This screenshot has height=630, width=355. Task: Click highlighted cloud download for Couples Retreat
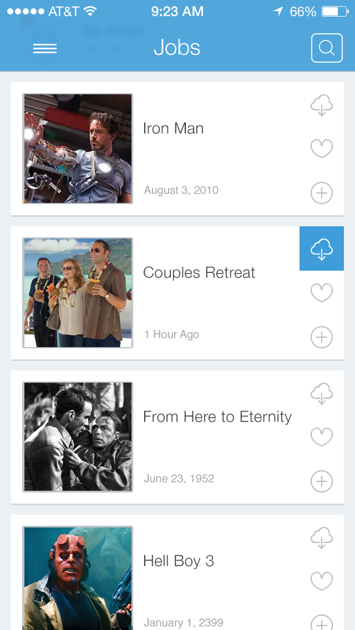tap(322, 249)
